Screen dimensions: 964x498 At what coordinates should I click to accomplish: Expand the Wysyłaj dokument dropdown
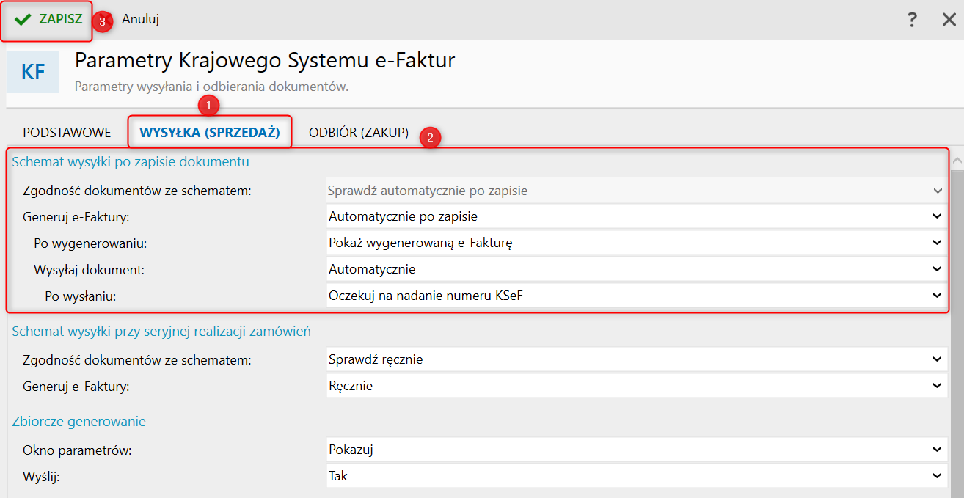[635, 269]
